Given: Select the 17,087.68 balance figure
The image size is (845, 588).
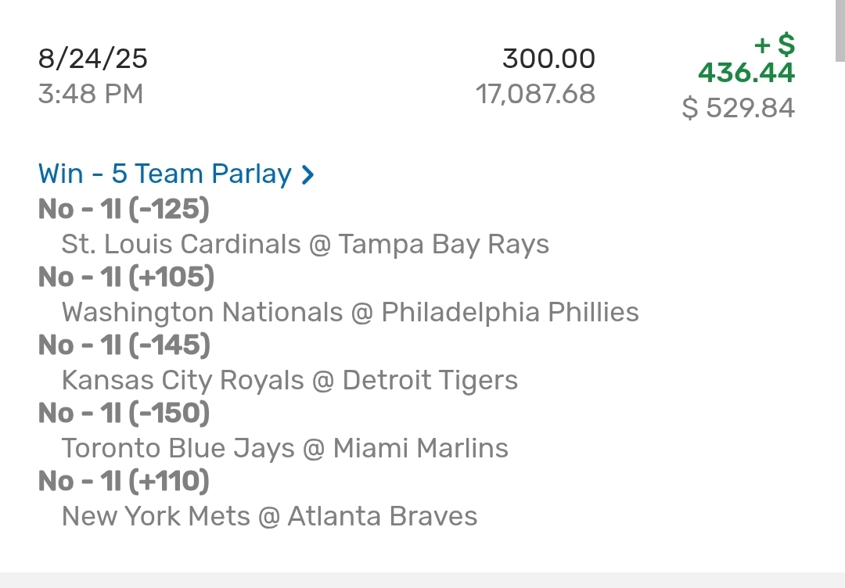Looking at the screenshot, I should 535,95.
